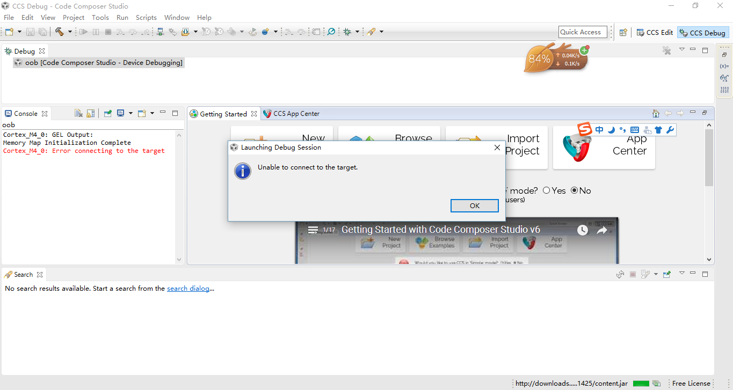Click the Sogou wrench settings icon

pos(669,130)
